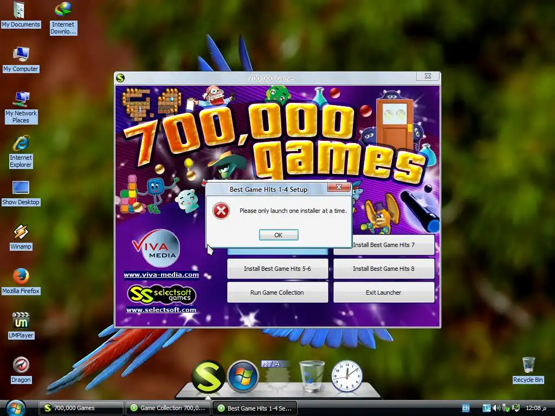Open Winamp desktop icon
555x416 pixels.
(x=21, y=237)
